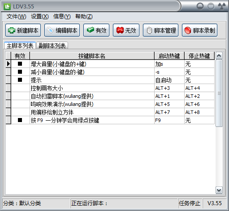The width and height of the screenshot is (229, 211).
Task: Click the radiation symbol in title bar
Action: (x=222, y=6)
